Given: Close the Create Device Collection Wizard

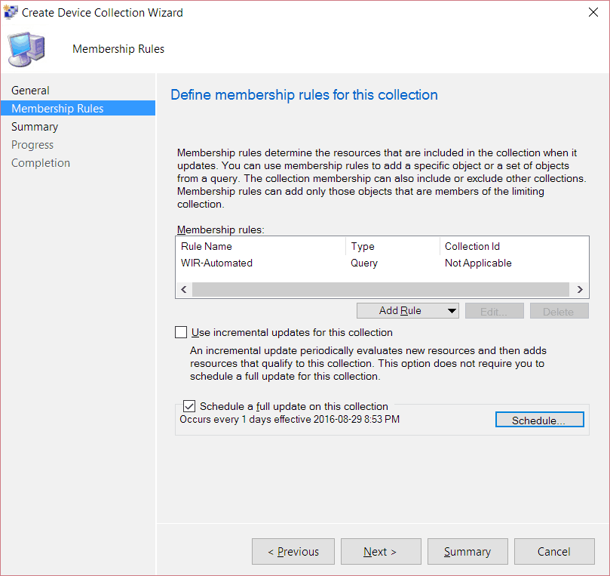Looking at the screenshot, I should coord(593,13).
